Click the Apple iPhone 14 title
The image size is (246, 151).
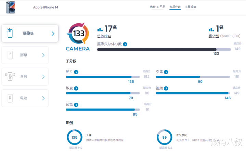pyautogui.click(x=46, y=8)
